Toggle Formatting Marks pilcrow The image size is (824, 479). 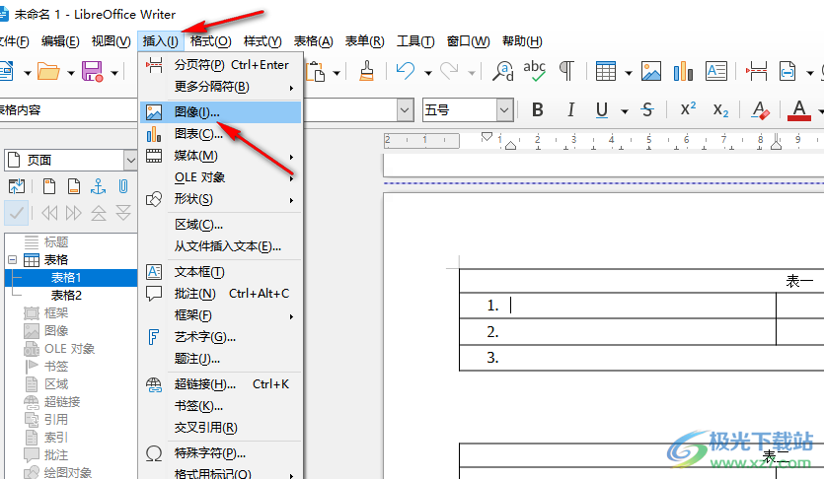pyautogui.click(x=566, y=71)
